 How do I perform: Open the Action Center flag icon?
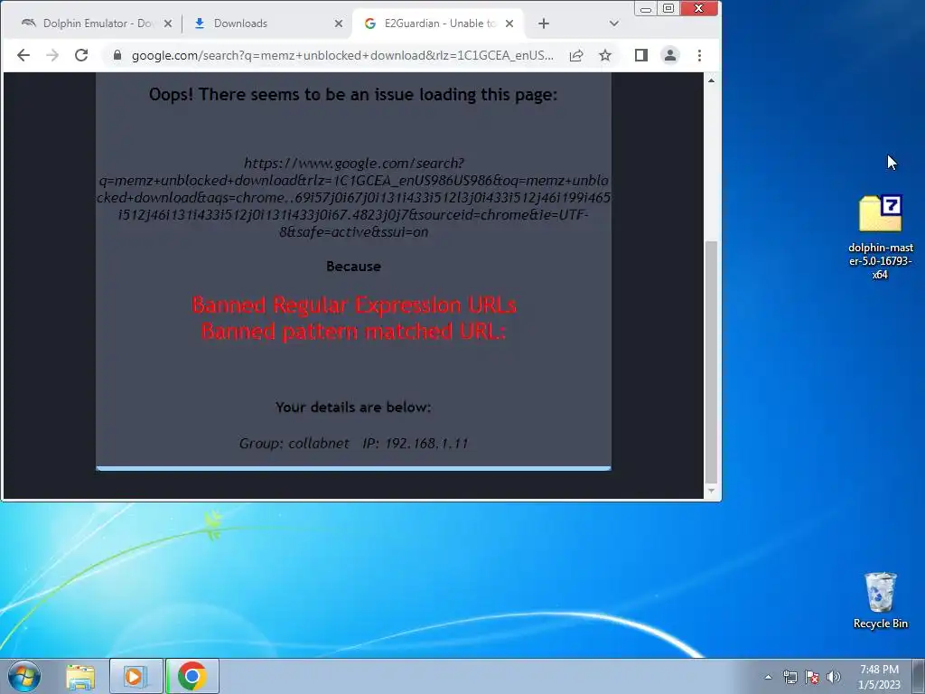point(812,677)
